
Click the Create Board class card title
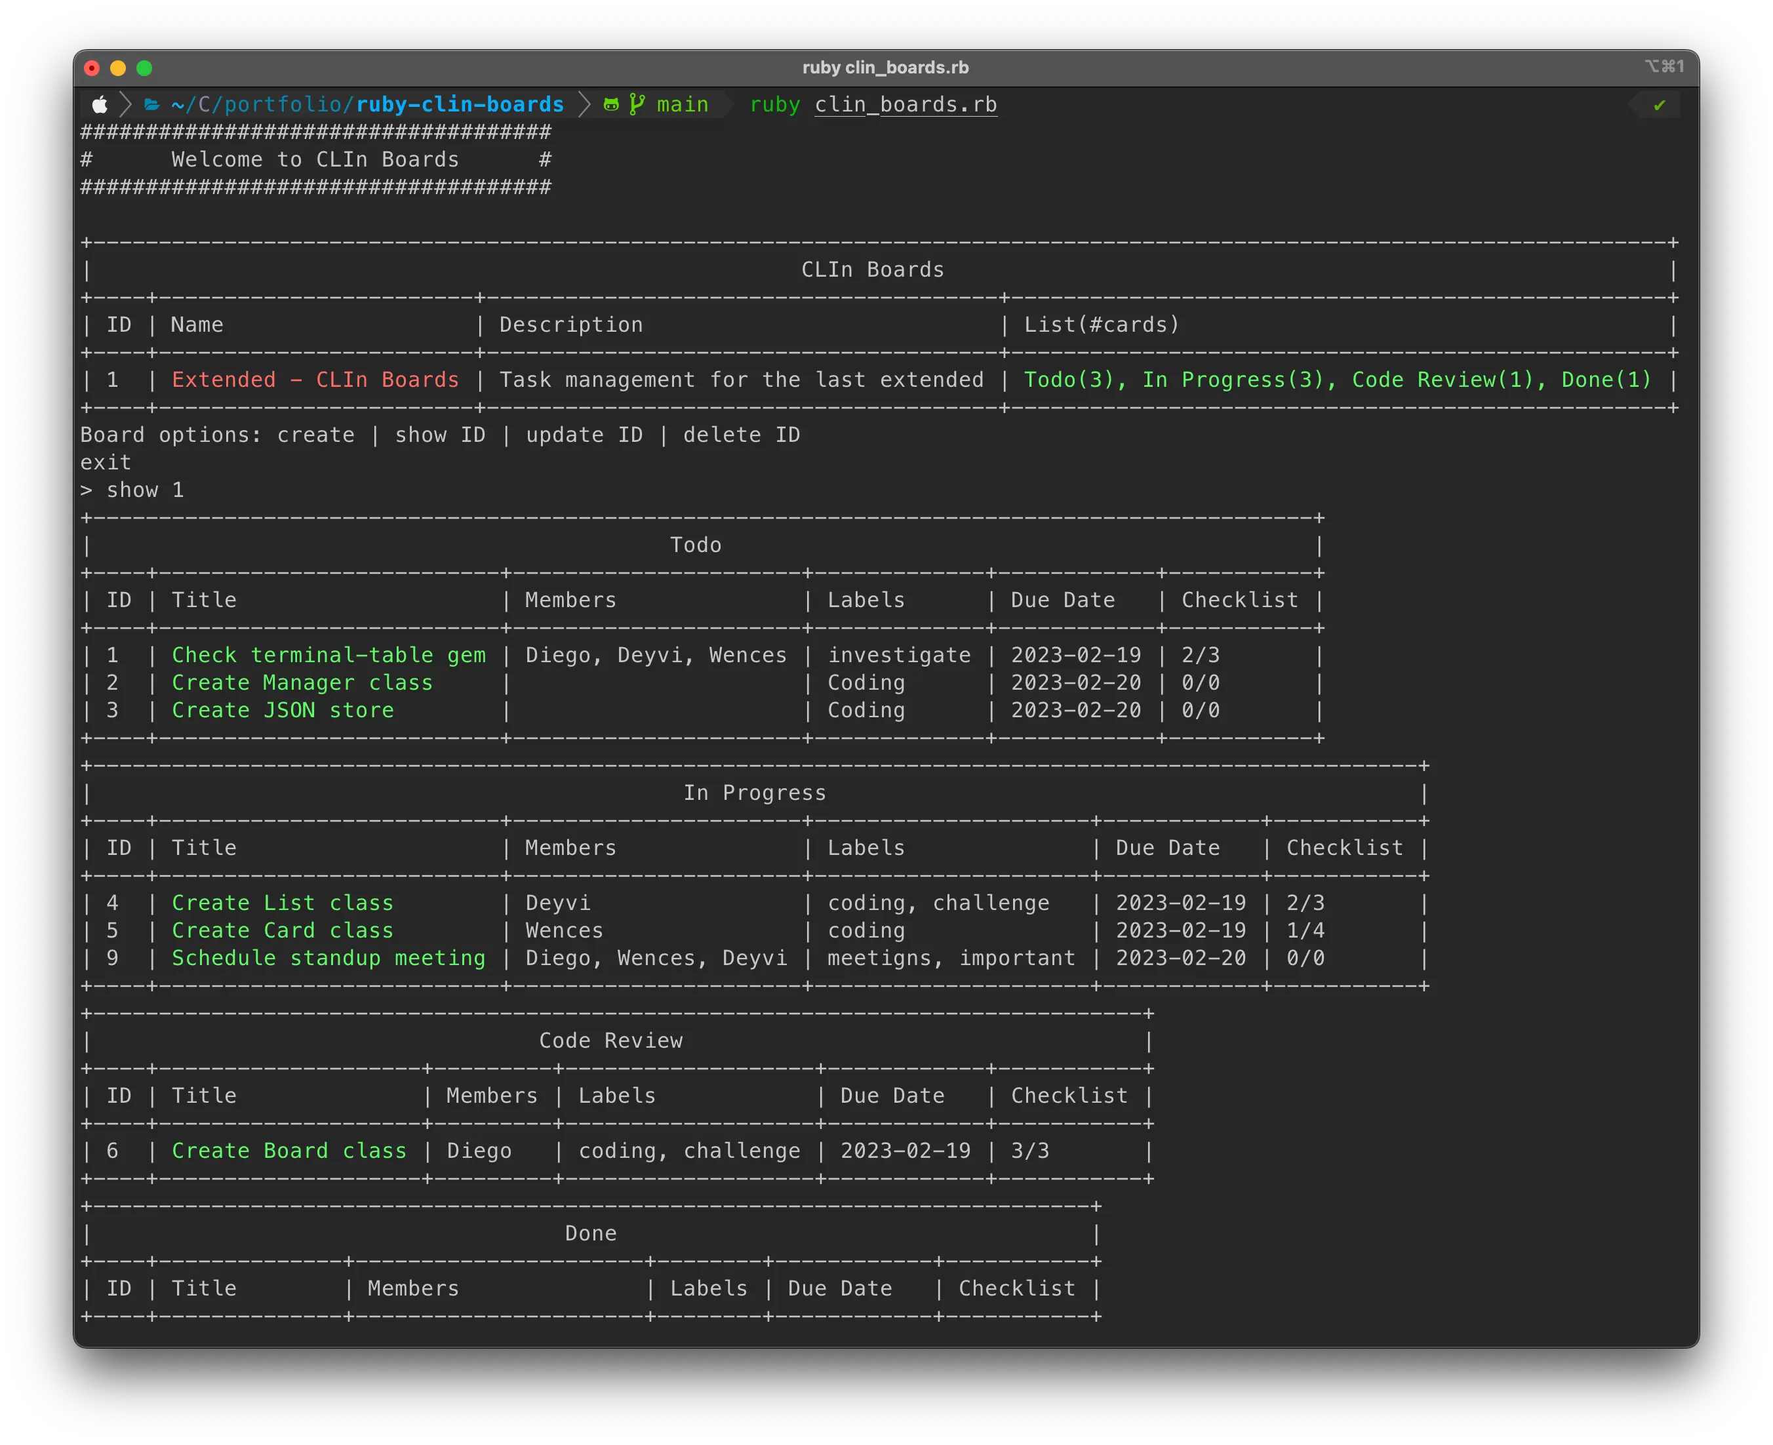click(289, 1151)
